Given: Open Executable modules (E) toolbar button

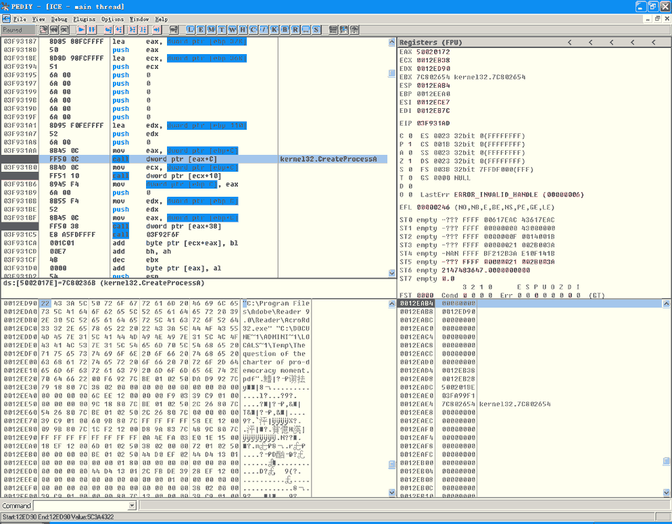Looking at the screenshot, I should 201,30.
